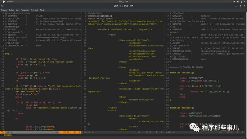Minimize the VIM terminal window
The height and width of the screenshot is (139, 247).
click(x=236, y=6)
